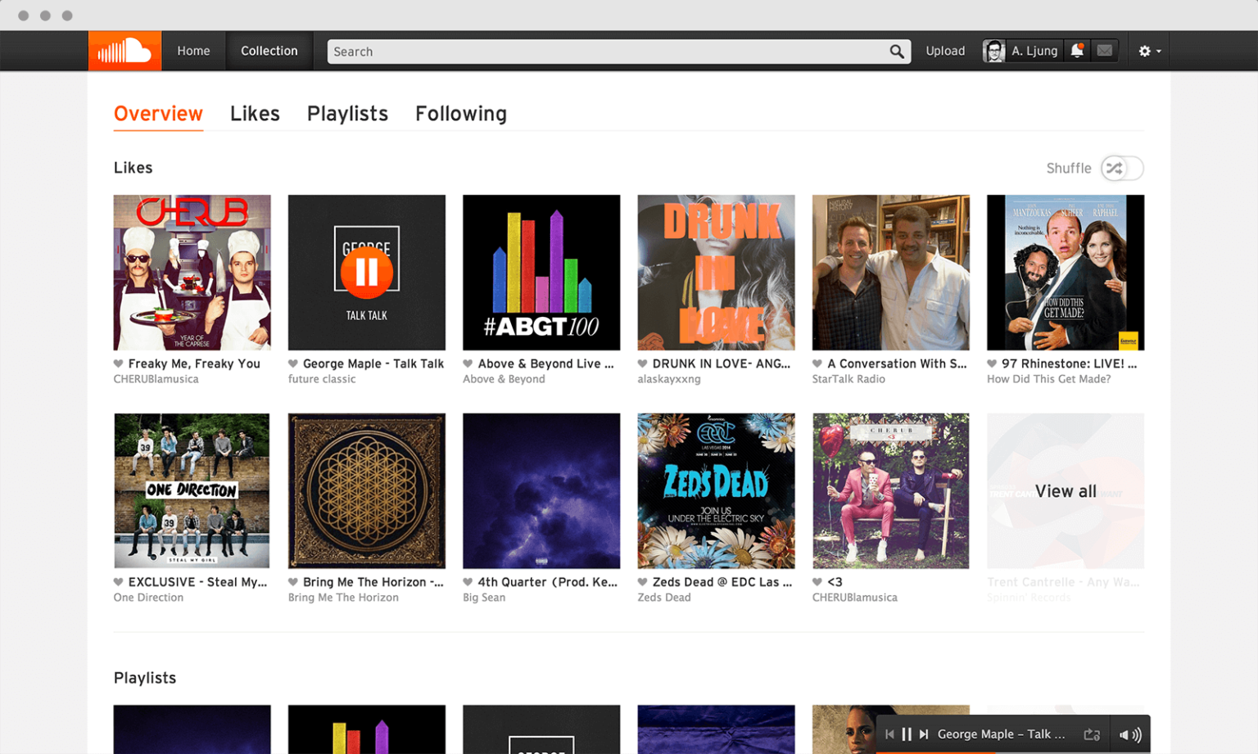This screenshot has width=1258, height=754.
Task: Skip to the next track in the player
Action: click(924, 734)
